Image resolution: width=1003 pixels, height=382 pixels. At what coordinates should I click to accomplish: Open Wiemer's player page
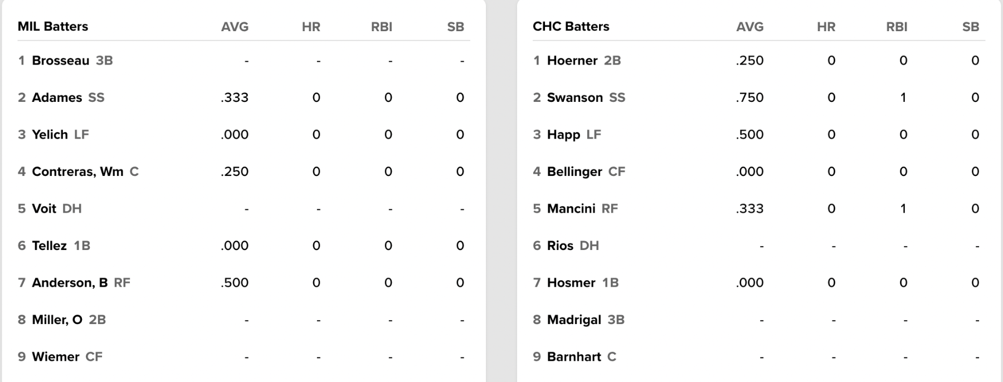click(55, 357)
